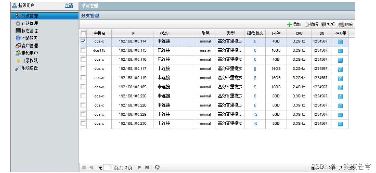Open RAID group info for 192.168.100.114
This screenshot has width=376, height=173.
pyautogui.click(x=340, y=42)
